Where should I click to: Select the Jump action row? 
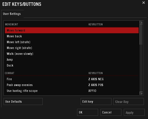(72, 60)
